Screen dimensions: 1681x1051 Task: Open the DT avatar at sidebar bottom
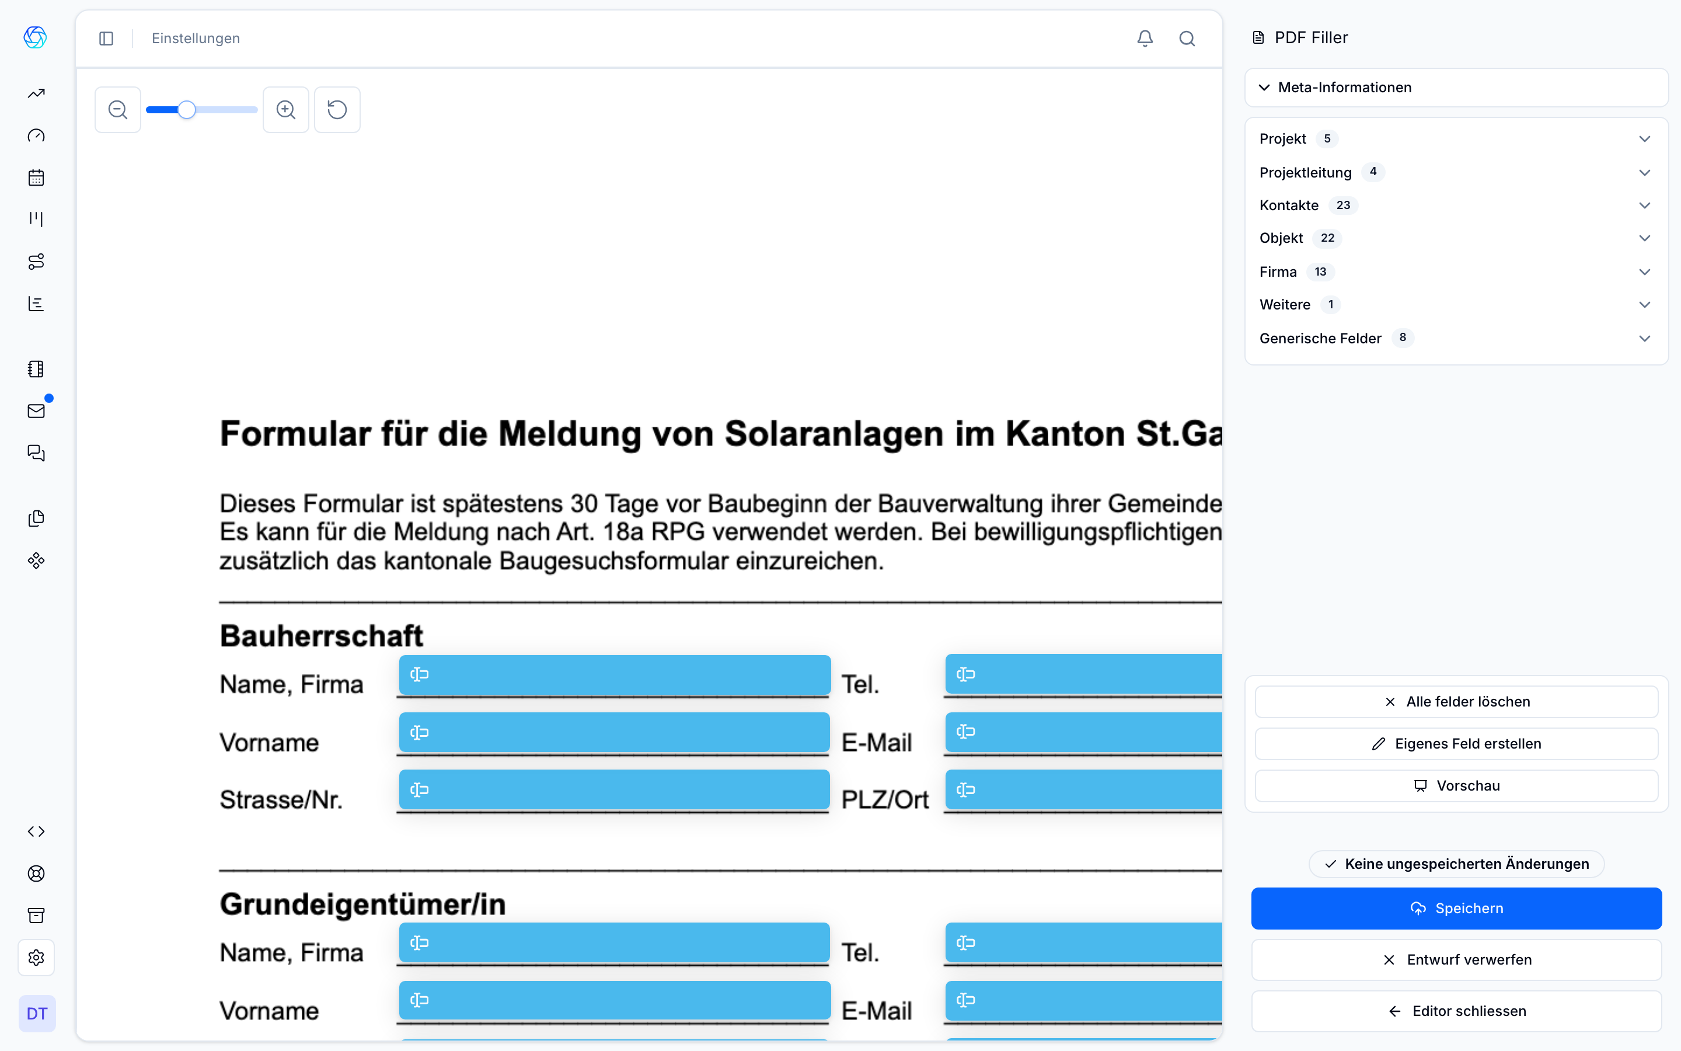[36, 1014]
